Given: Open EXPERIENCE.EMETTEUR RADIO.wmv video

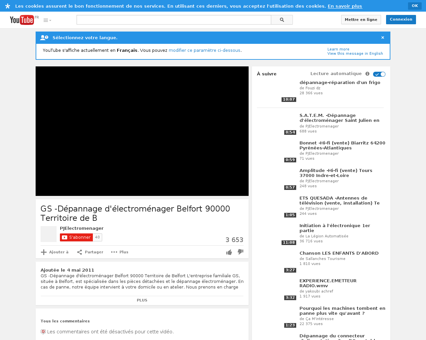Looking at the screenshot, I should click(328, 283).
